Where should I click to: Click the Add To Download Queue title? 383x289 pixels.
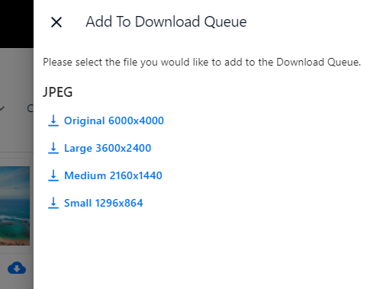pos(166,21)
